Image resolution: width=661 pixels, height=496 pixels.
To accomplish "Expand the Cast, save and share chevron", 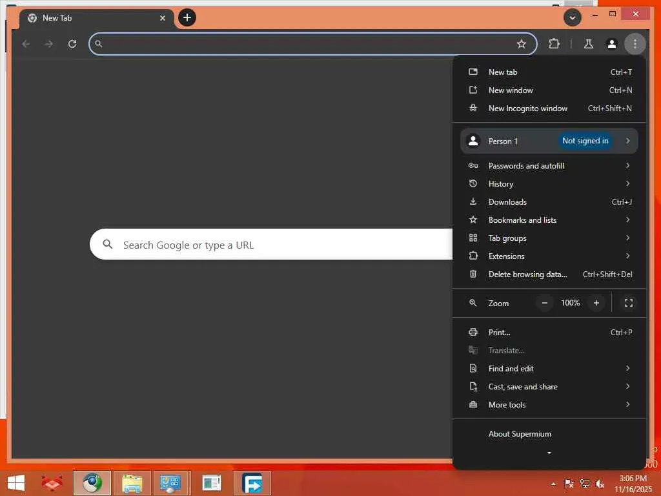I will tap(627, 386).
